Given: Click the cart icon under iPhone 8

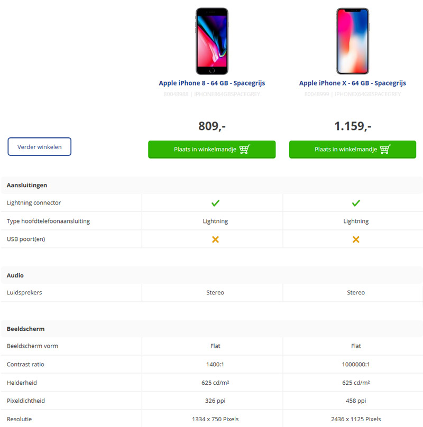Looking at the screenshot, I should click(244, 150).
